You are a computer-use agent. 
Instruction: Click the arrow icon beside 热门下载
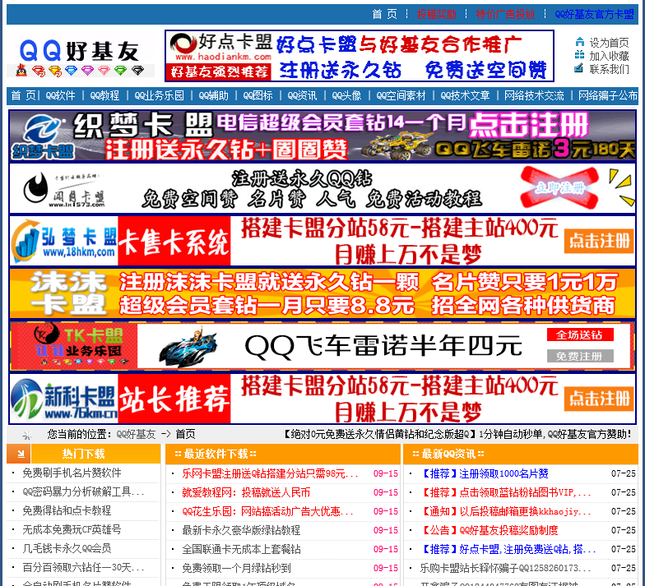point(19,454)
